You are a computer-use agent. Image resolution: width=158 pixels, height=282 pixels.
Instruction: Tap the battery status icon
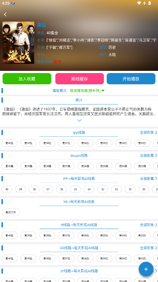click(x=150, y=3)
